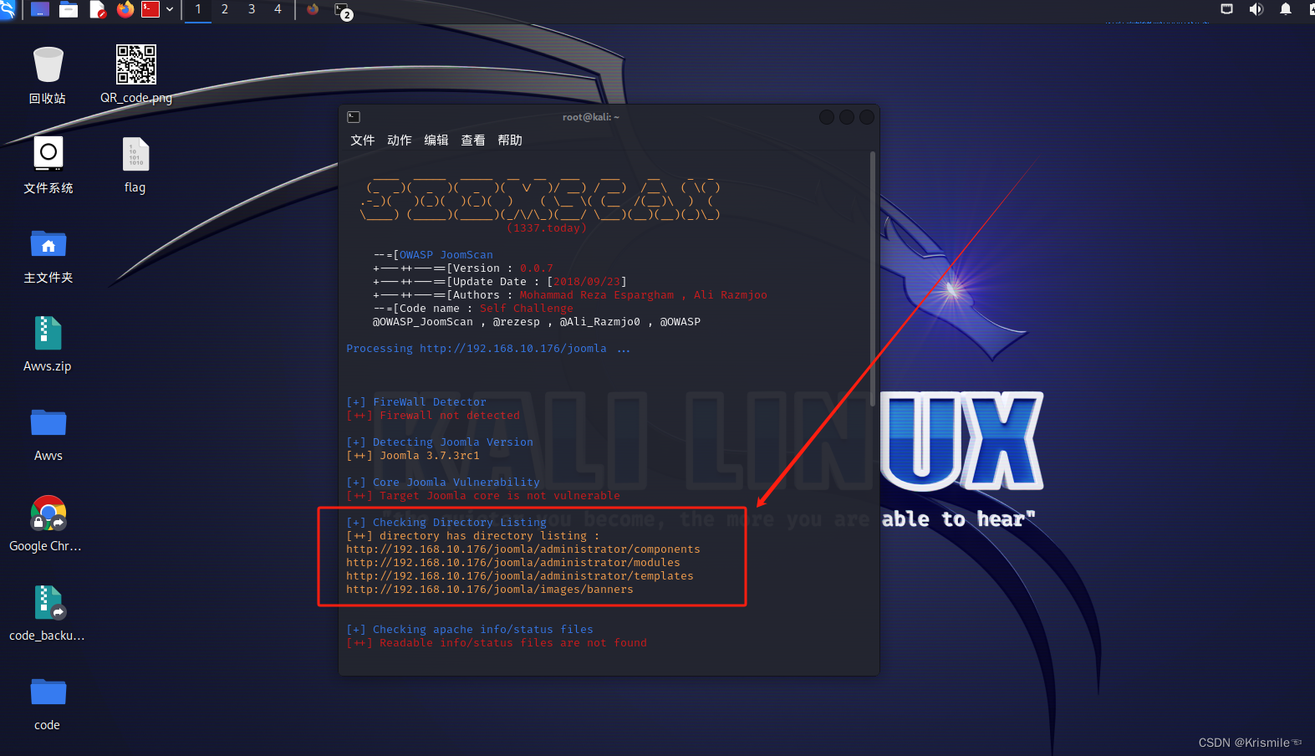Click the 'Update Date' 2018/09/23 line
The width and height of the screenshot is (1315, 756).
500,282
